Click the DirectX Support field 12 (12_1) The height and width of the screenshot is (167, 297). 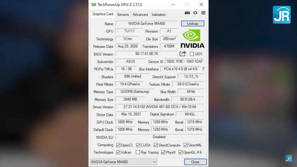191,77
